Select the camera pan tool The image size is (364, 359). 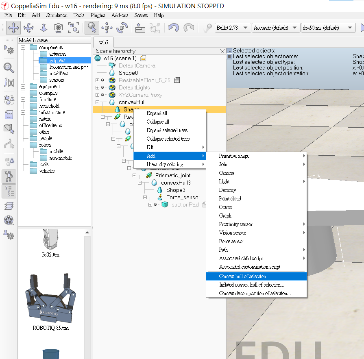[x=13, y=28]
